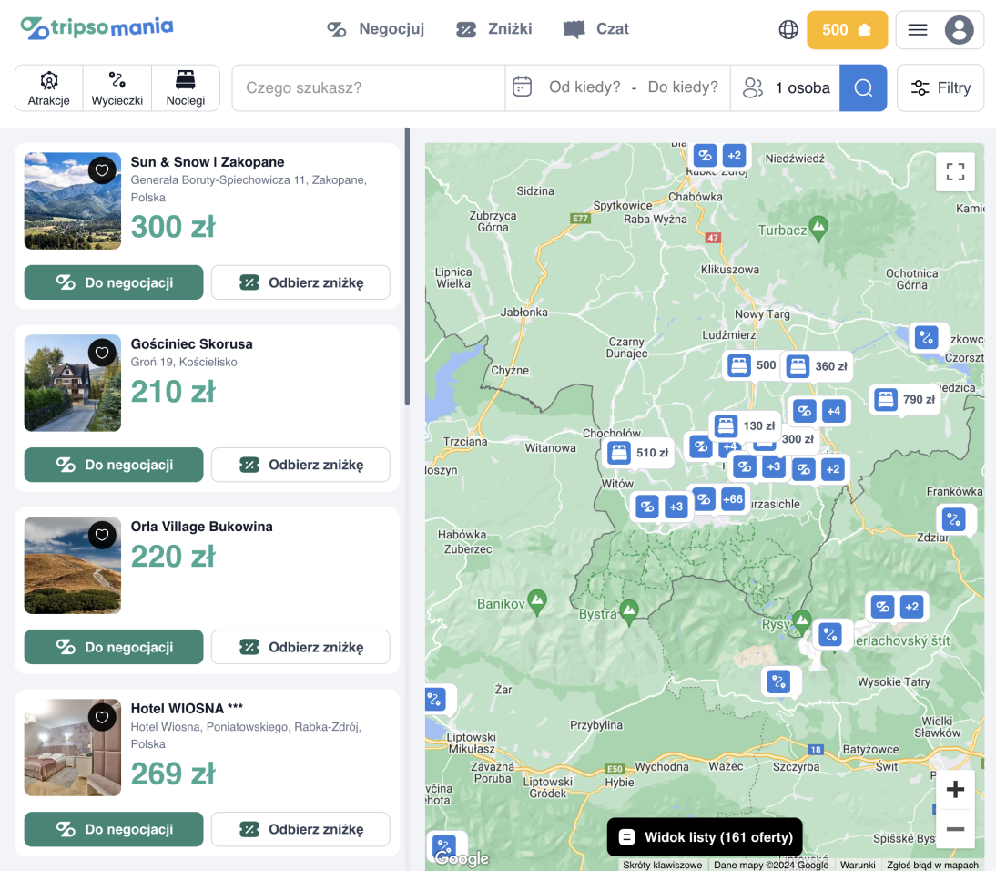Favorite Sun & Snow Zakopane with heart
996x871 pixels.
102,169
